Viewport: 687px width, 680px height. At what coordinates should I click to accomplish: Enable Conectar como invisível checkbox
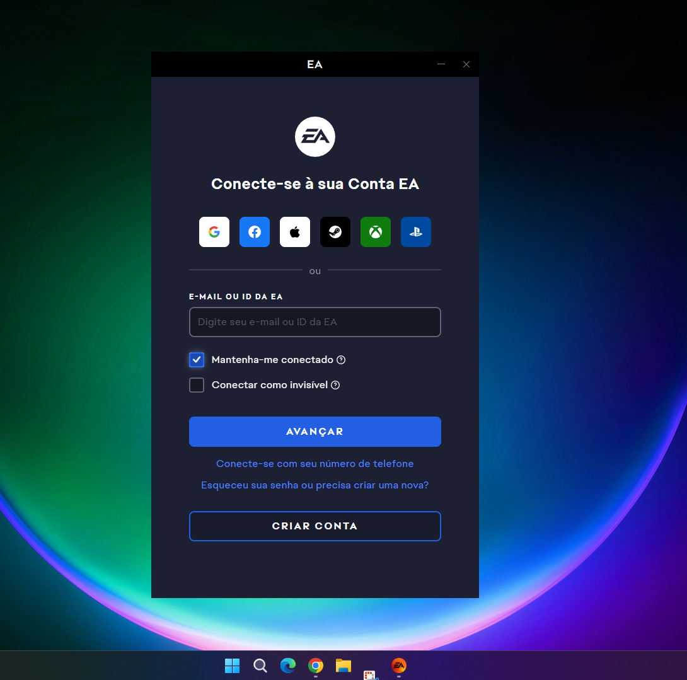pyautogui.click(x=197, y=385)
